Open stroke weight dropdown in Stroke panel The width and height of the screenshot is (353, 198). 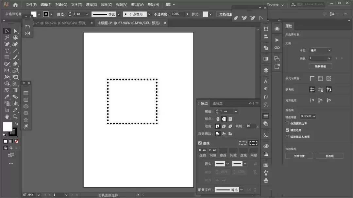(236, 111)
